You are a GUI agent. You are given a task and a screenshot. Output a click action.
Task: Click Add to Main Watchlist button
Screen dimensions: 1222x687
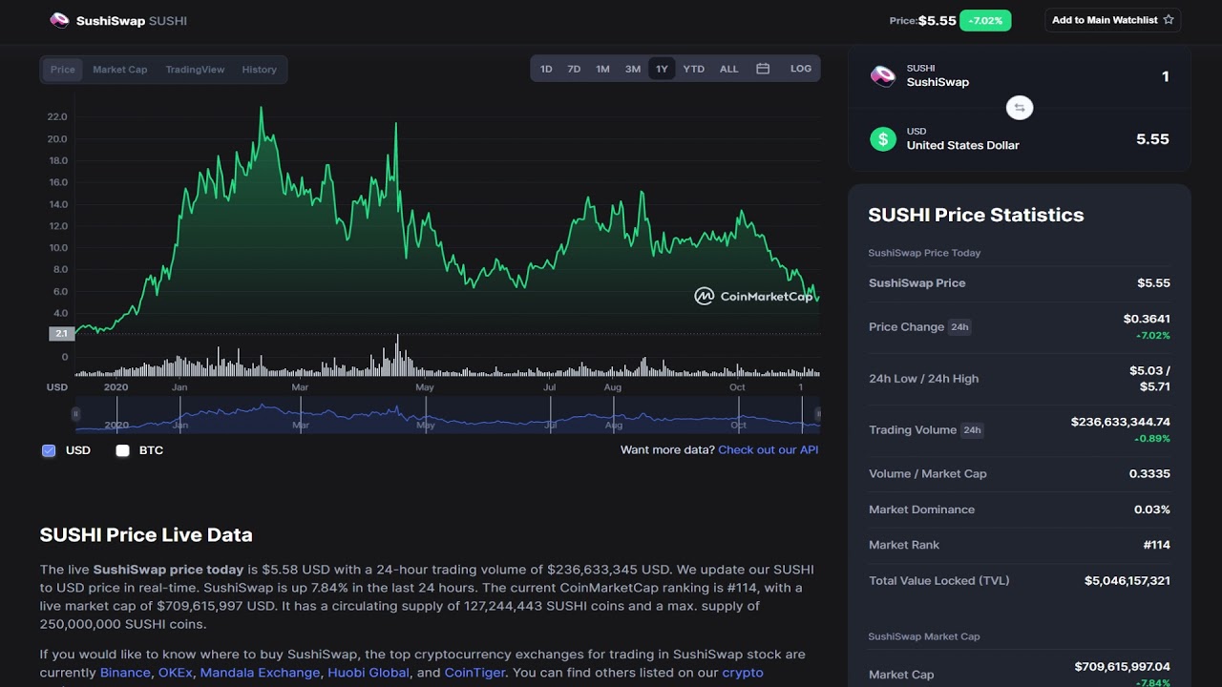(x=1113, y=20)
